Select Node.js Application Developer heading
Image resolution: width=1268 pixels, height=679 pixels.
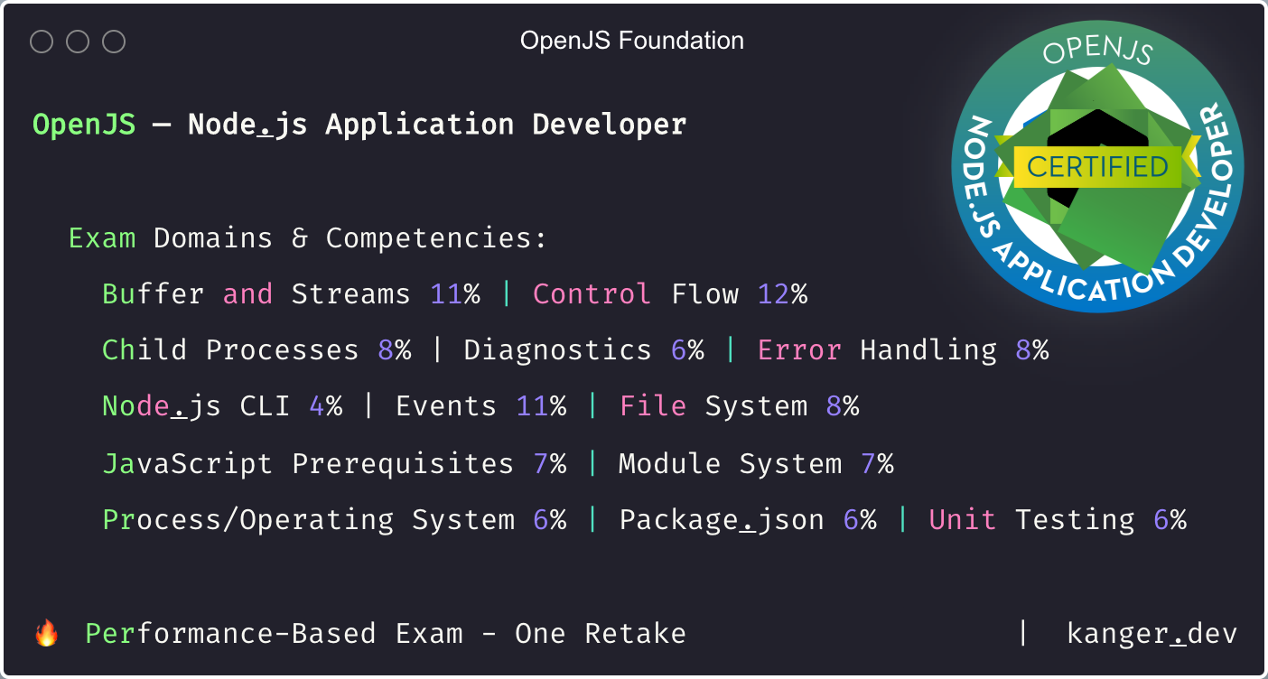(x=437, y=125)
